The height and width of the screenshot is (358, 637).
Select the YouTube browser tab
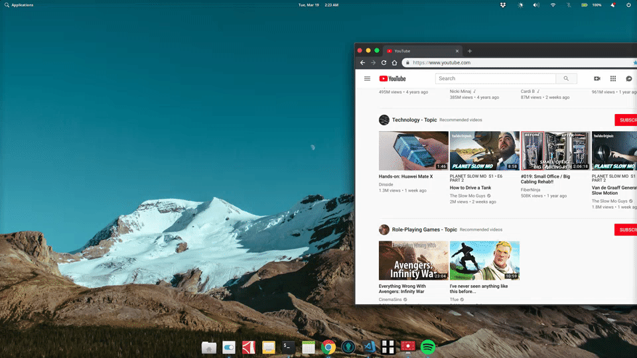click(423, 51)
